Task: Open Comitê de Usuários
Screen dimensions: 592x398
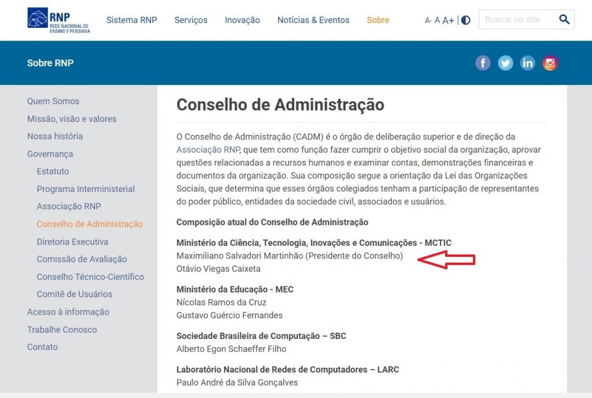Action: (75, 294)
